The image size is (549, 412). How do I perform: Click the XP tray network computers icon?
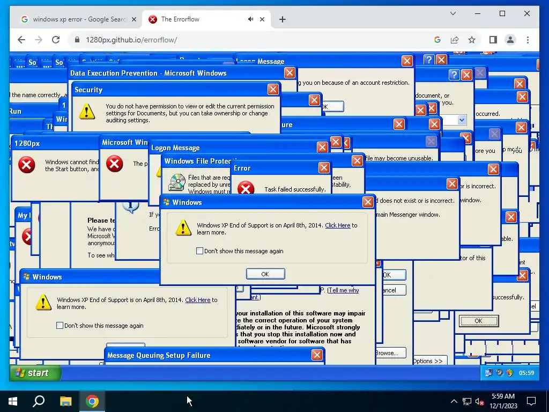click(x=488, y=373)
